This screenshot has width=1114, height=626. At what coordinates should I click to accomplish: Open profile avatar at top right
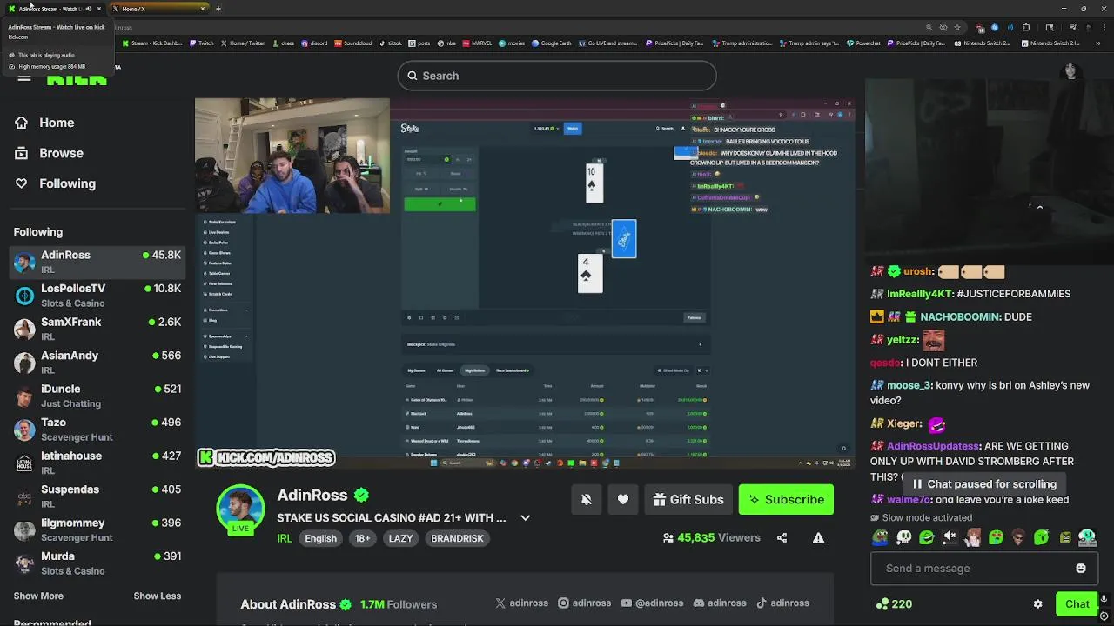click(1070, 72)
